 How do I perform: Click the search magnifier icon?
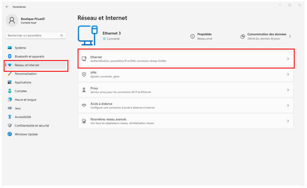pyautogui.click(x=62, y=35)
